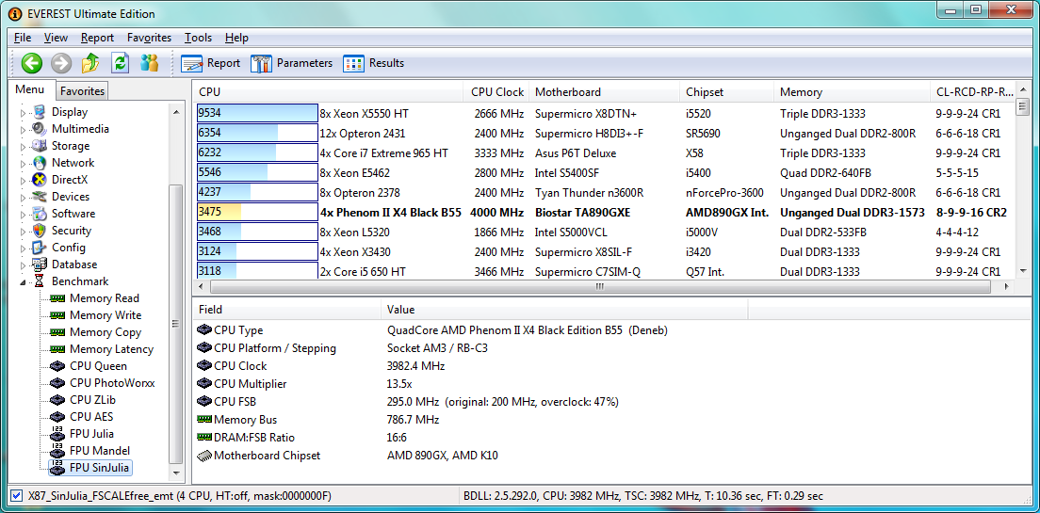Click the Storage drive icon in tree

[40, 146]
